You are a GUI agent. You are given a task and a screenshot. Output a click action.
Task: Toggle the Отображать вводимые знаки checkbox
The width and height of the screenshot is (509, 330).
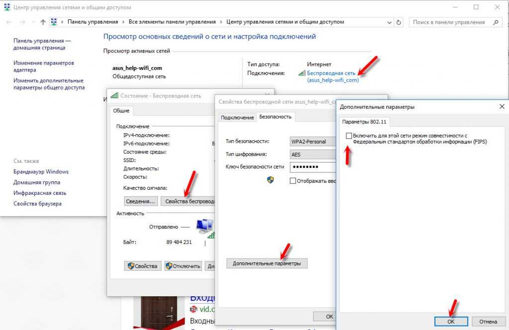click(293, 181)
